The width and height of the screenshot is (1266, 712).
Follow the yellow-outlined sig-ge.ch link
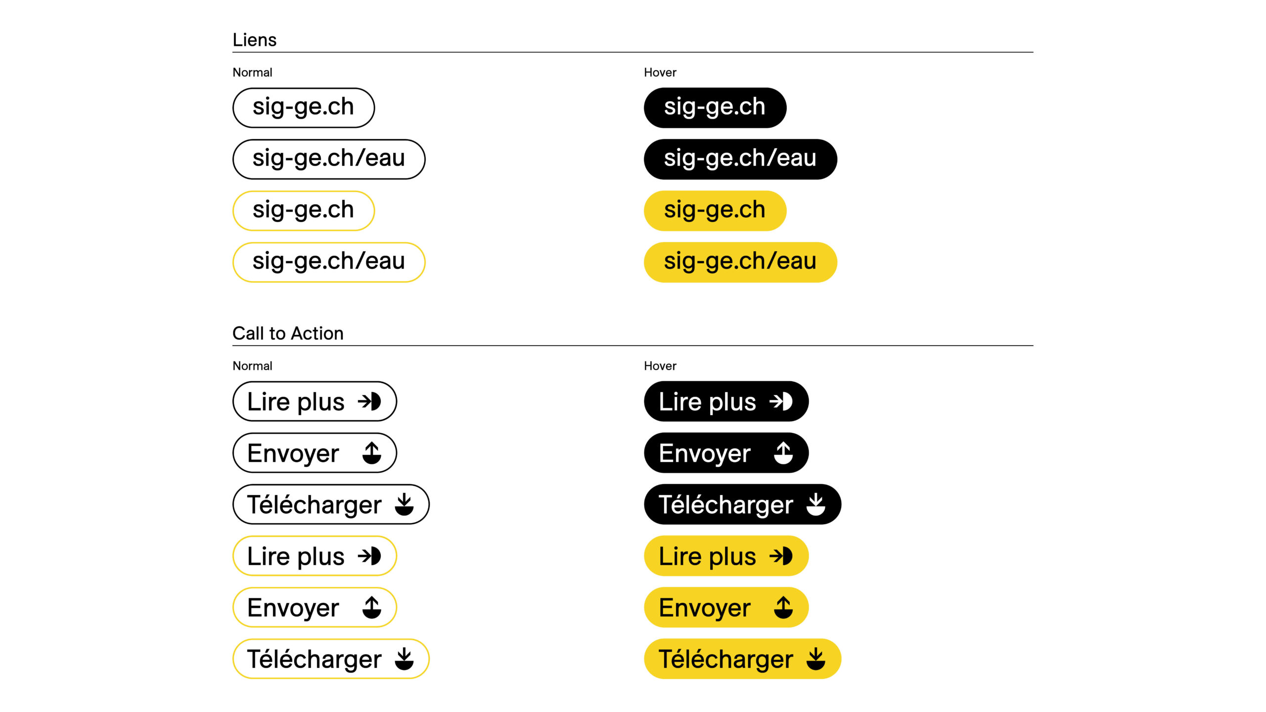pos(304,211)
